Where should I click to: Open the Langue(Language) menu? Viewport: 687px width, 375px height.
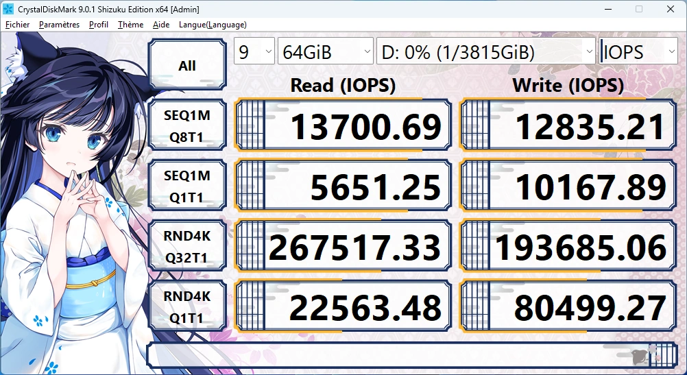tap(213, 25)
